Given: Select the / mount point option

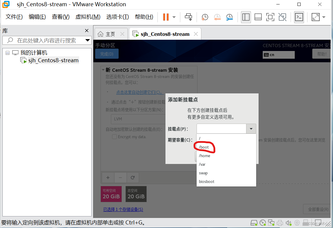Looking at the screenshot, I should (226, 138).
